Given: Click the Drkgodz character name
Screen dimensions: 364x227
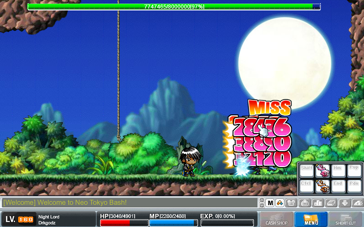Looking at the screenshot, I should [x=47, y=223].
